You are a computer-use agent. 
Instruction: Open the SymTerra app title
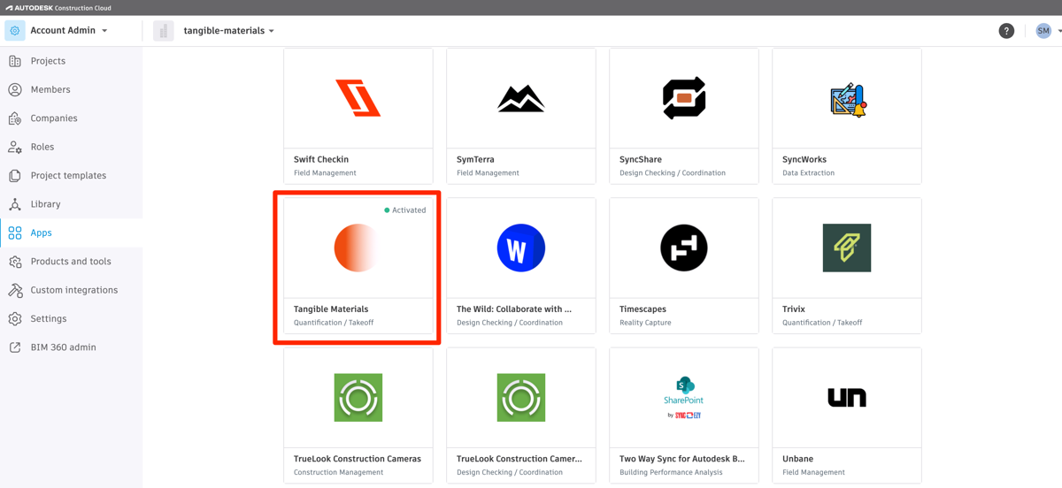click(475, 159)
